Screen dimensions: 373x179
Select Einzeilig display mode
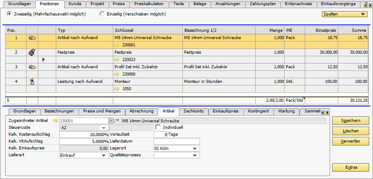[x=102, y=14]
